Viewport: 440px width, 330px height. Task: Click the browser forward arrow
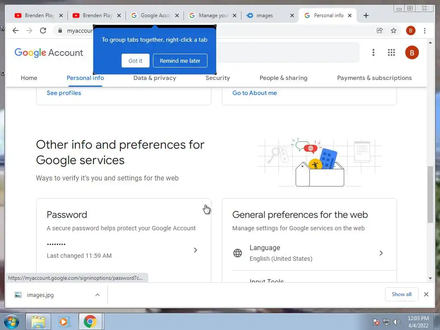click(29, 31)
